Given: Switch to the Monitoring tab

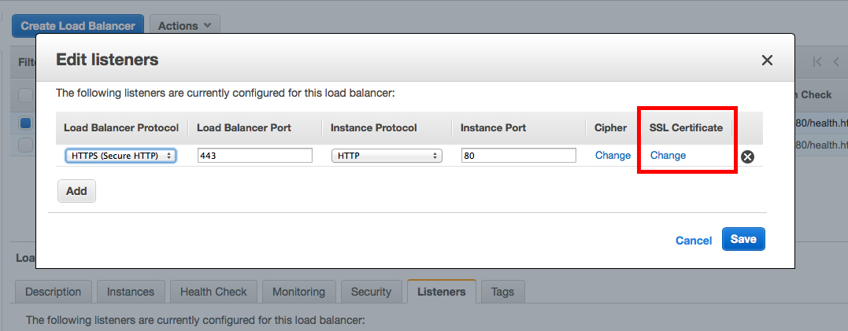Looking at the screenshot, I should (298, 292).
